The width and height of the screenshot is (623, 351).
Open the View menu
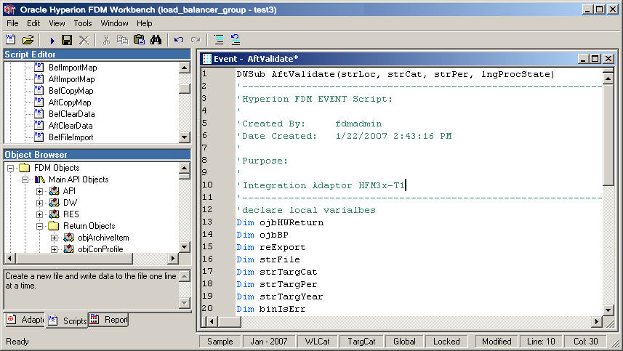tap(57, 23)
